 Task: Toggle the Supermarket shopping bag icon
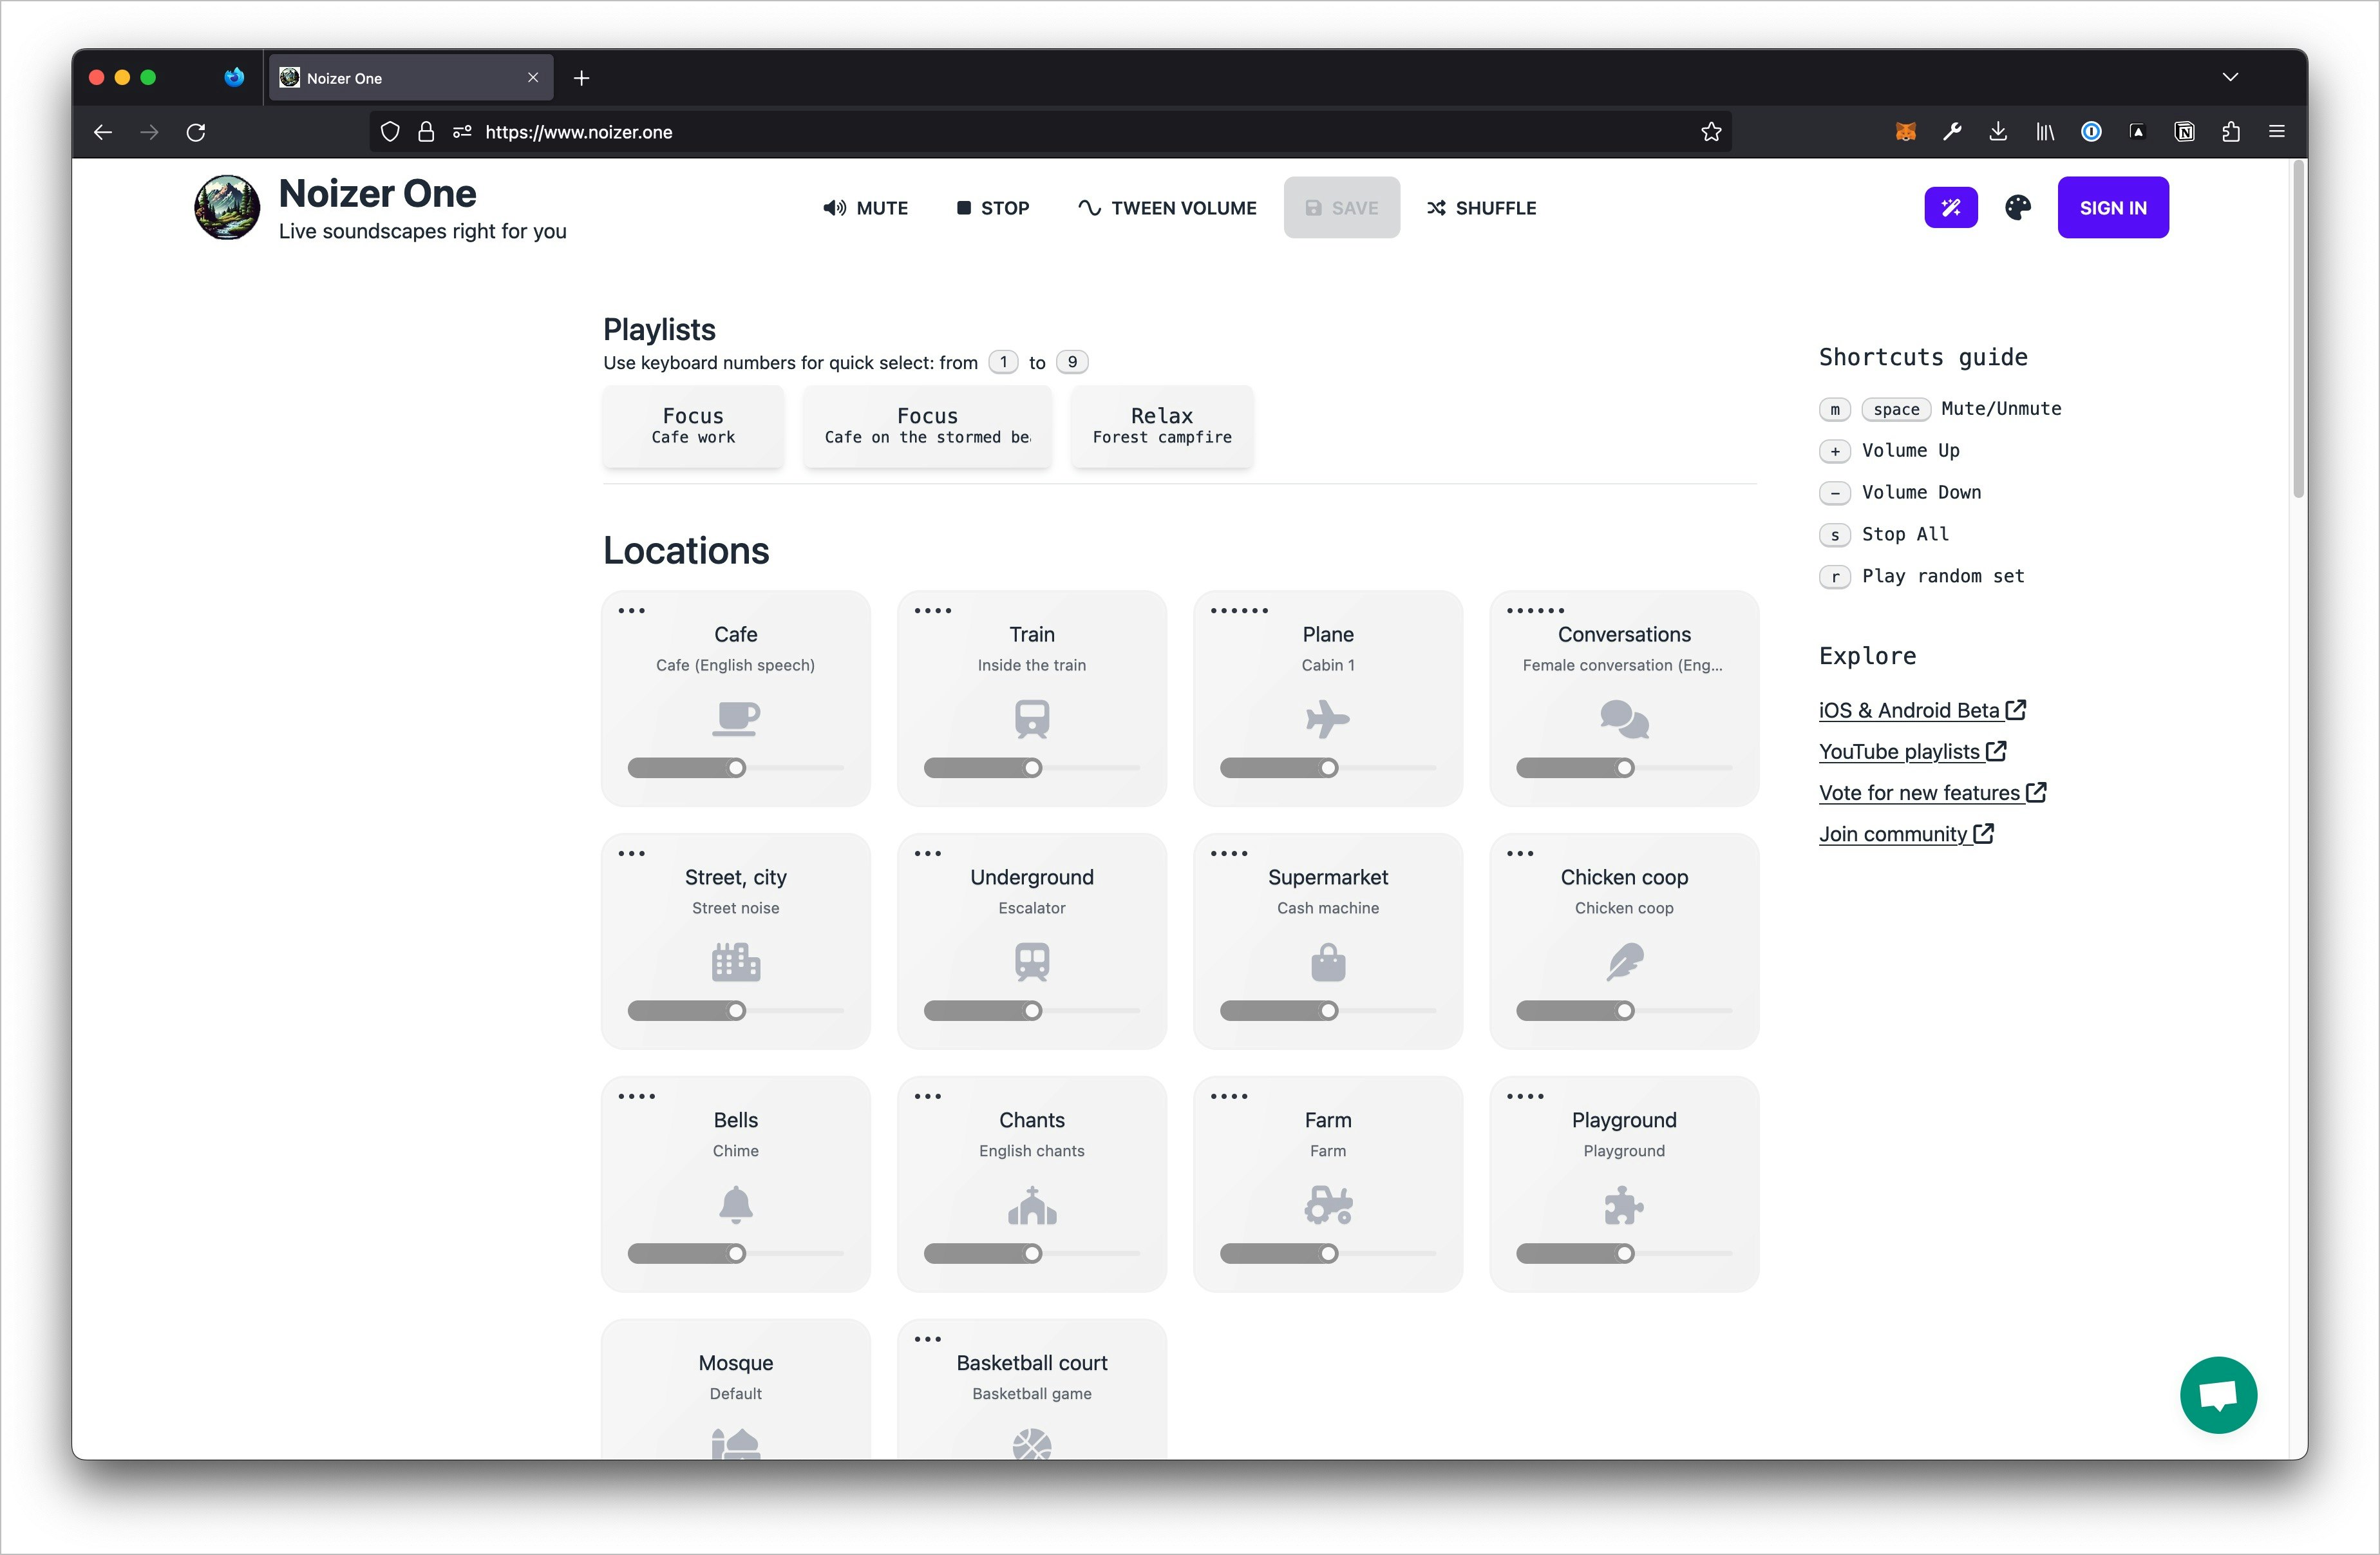click(1327, 962)
